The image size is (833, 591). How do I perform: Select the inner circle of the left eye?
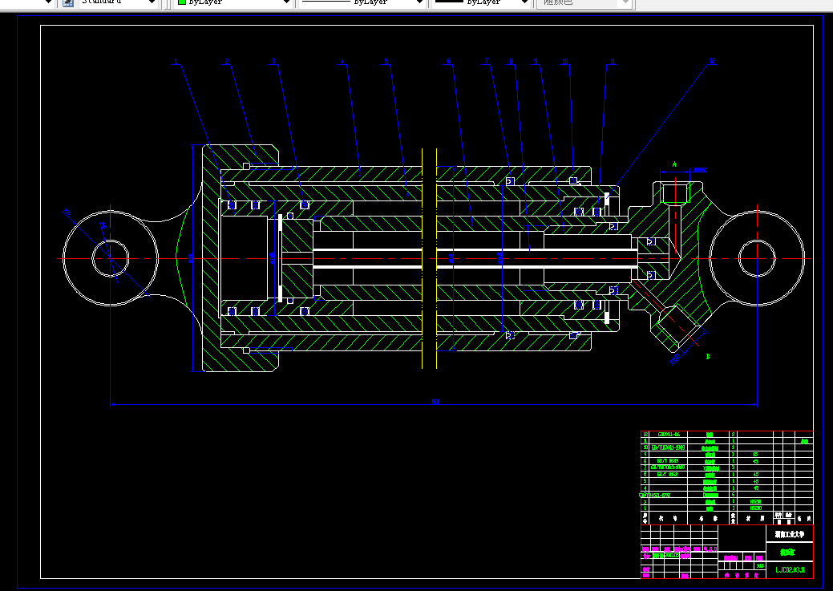click(x=111, y=258)
